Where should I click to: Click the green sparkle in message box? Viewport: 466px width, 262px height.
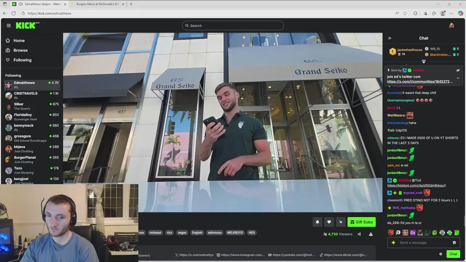(393, 243)
